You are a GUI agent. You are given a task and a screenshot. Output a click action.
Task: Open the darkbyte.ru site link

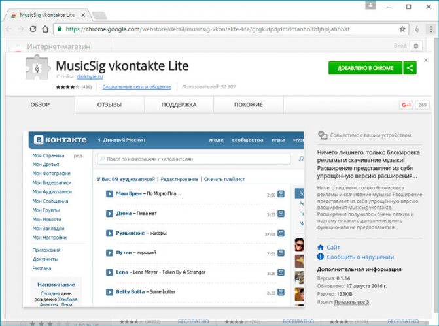90,76
